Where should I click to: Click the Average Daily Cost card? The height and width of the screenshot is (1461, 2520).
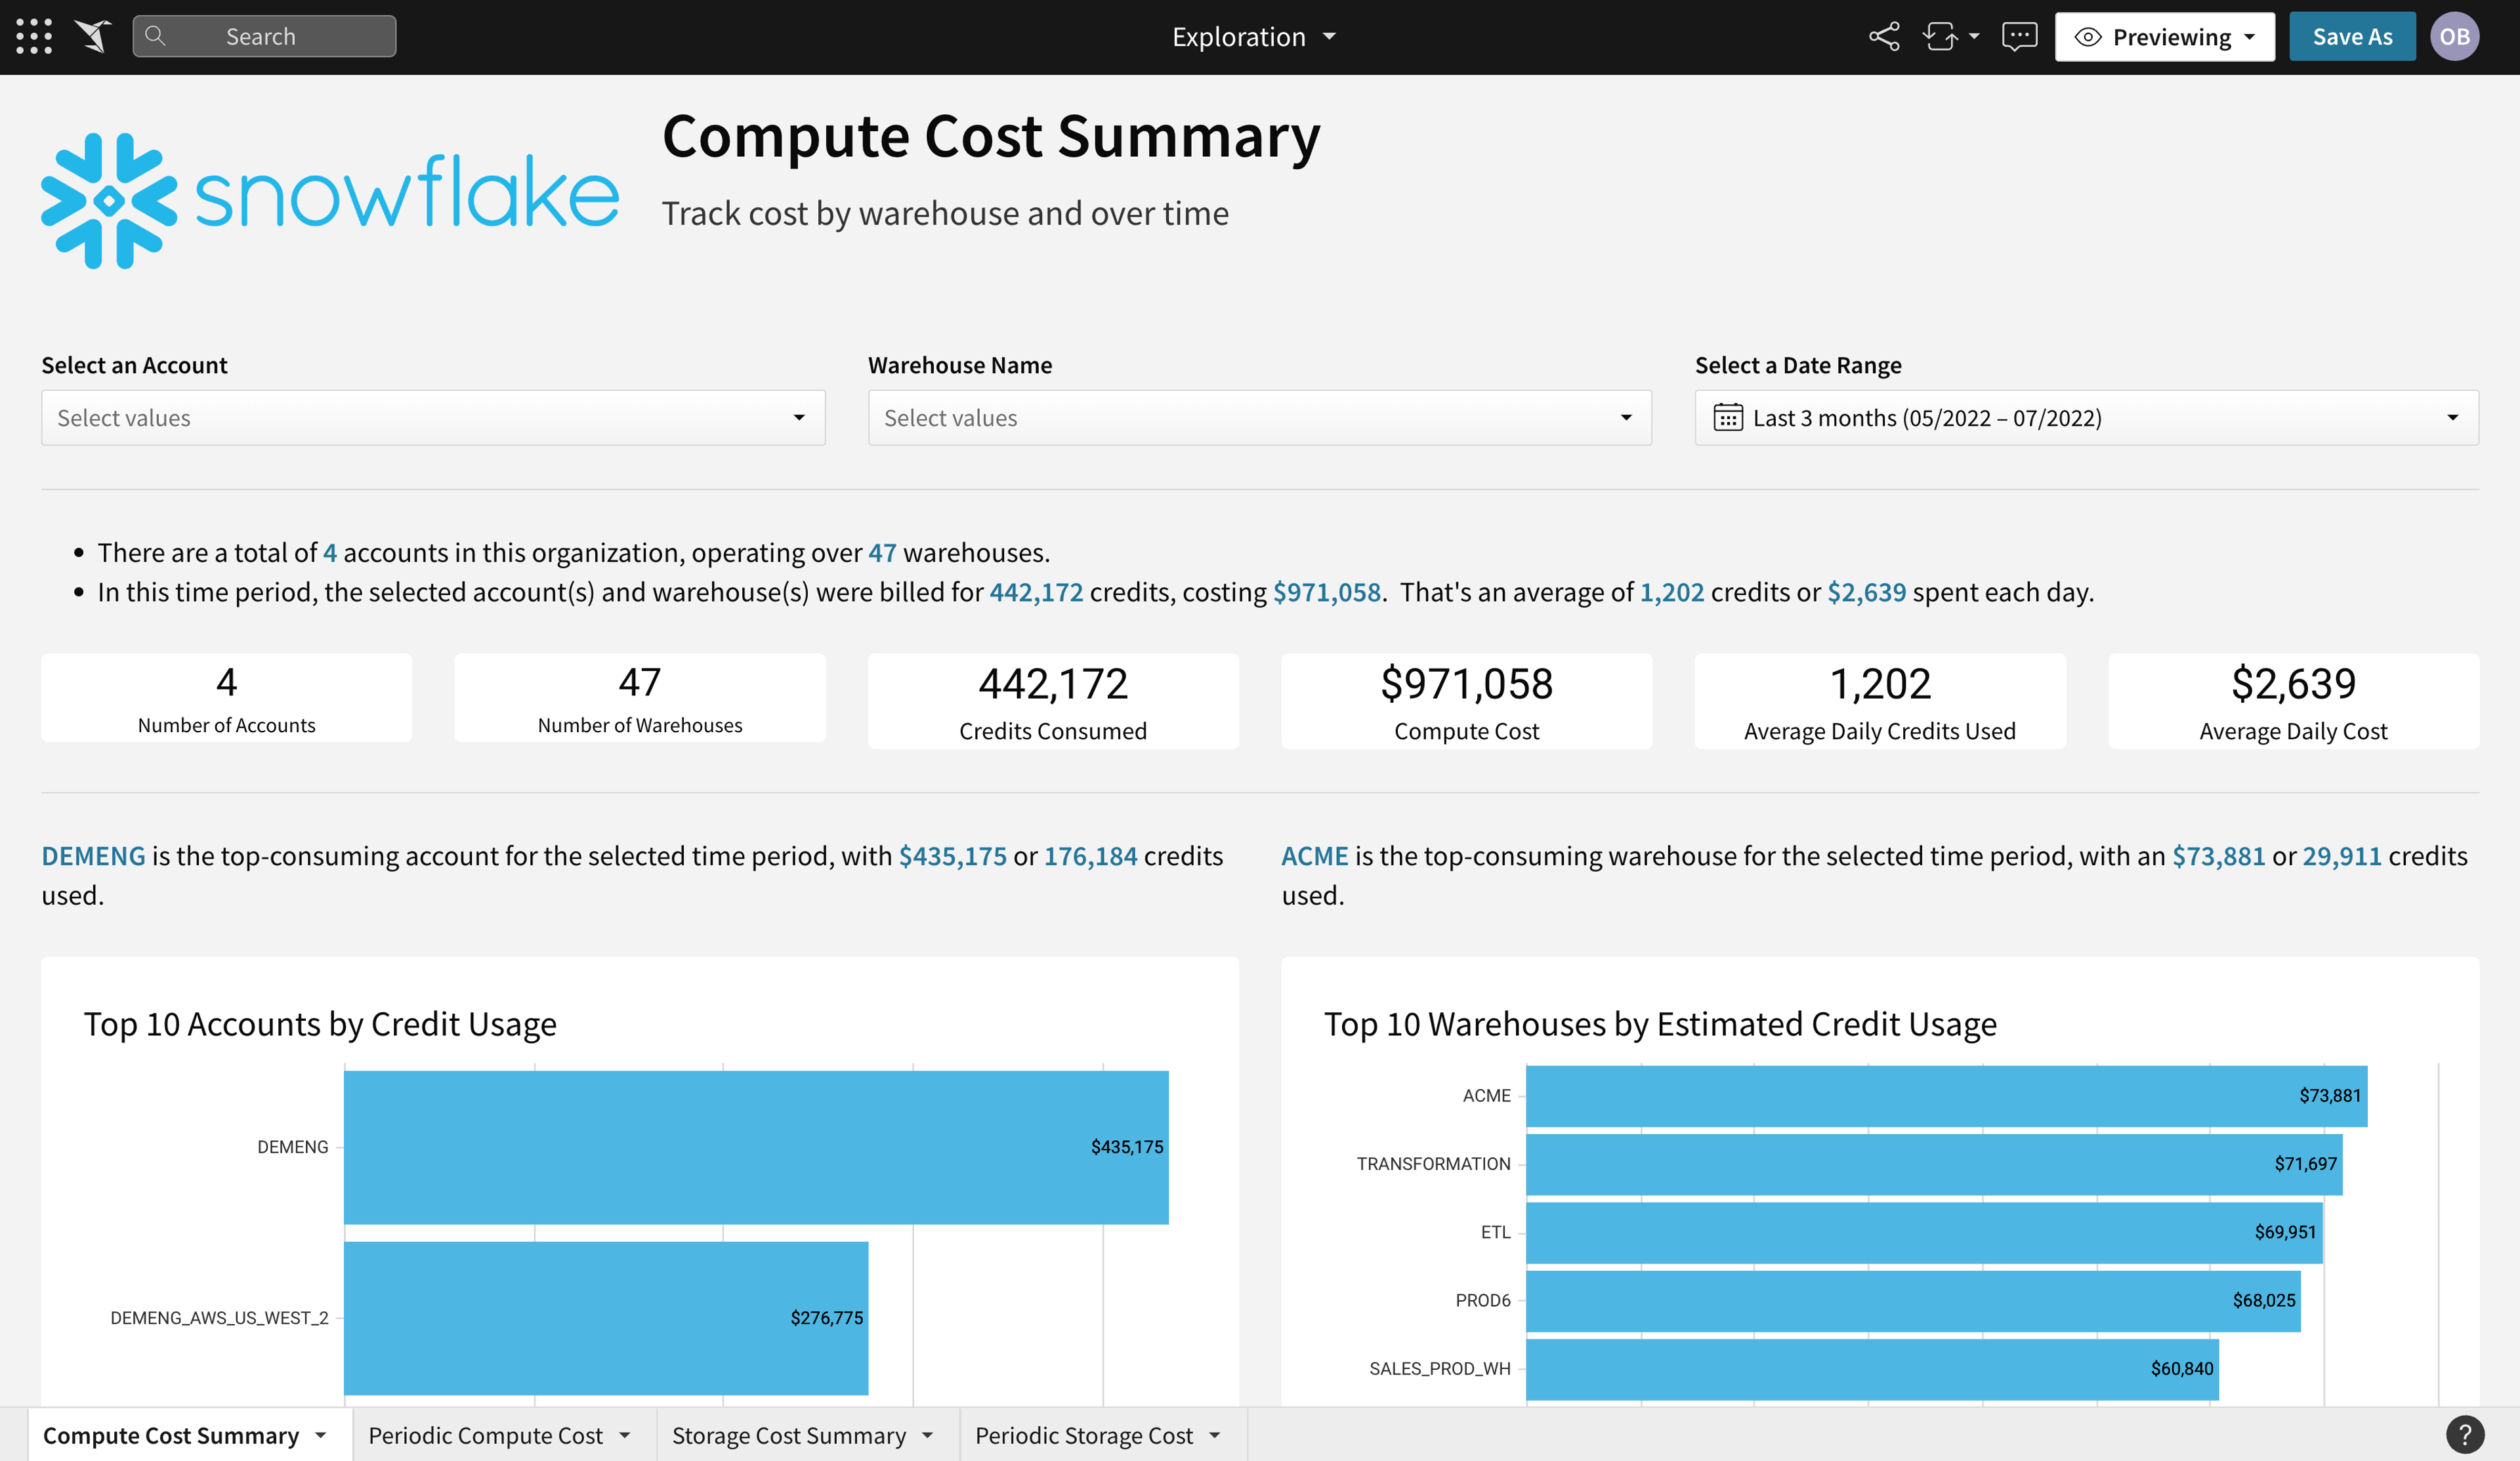click(2293, 701)
